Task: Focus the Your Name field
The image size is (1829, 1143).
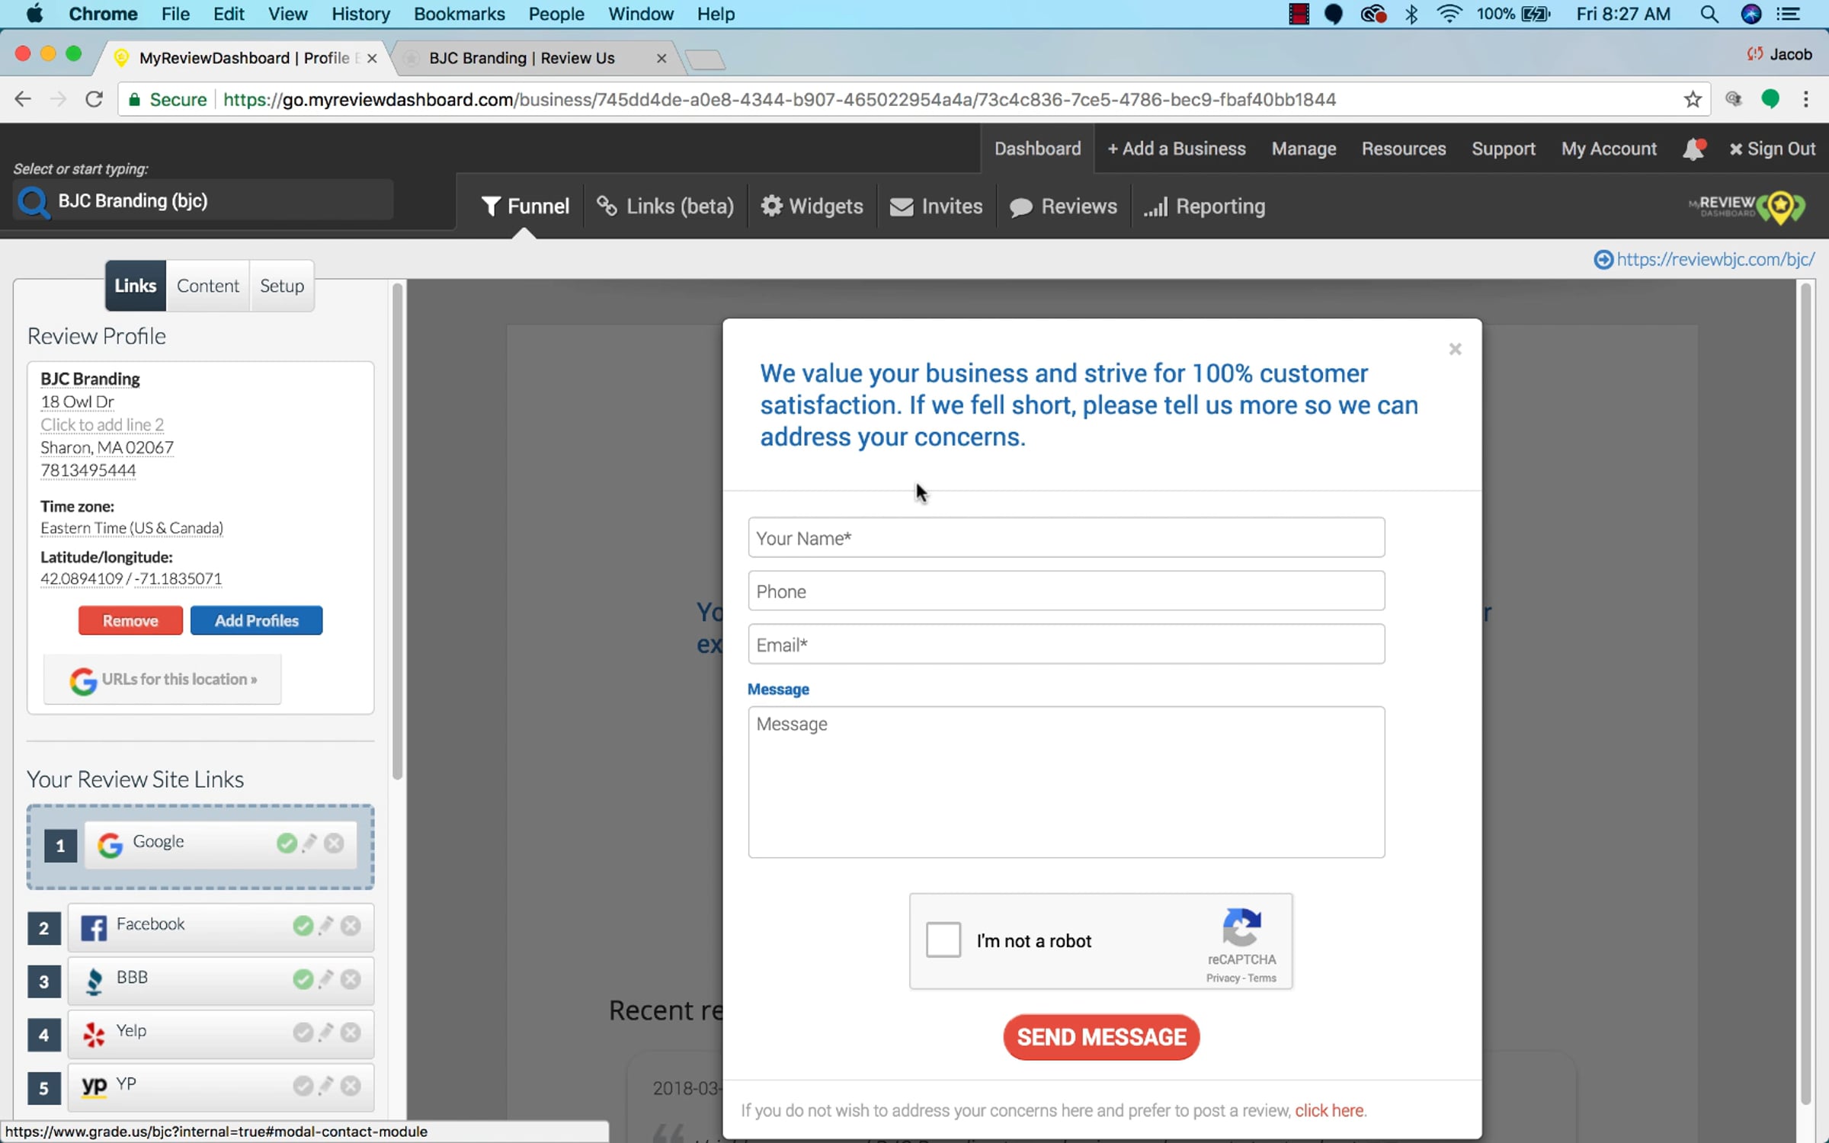Action: [1066, 538]
